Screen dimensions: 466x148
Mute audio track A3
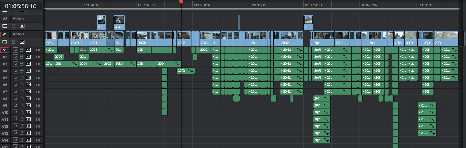pos(16,64)
